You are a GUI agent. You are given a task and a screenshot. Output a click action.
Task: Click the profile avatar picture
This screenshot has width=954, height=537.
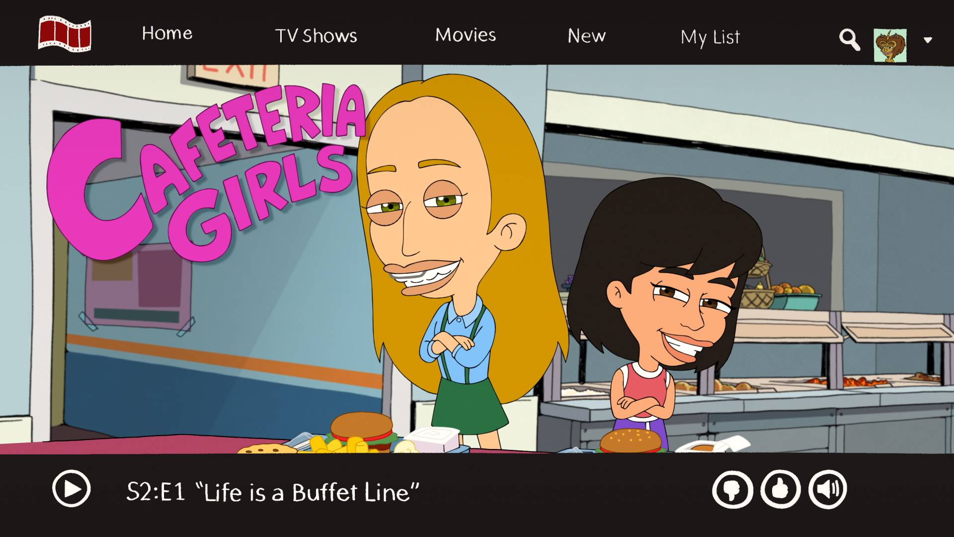click(x=890, y=45)
